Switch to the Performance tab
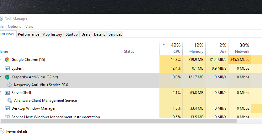The height and width of the screenshot is (138, 262). tap(29, 34)
